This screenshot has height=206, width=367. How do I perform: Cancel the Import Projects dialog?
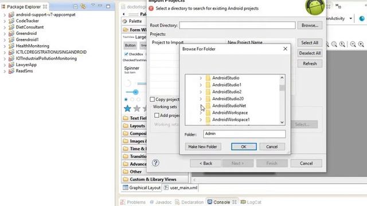tap(306, 163)
